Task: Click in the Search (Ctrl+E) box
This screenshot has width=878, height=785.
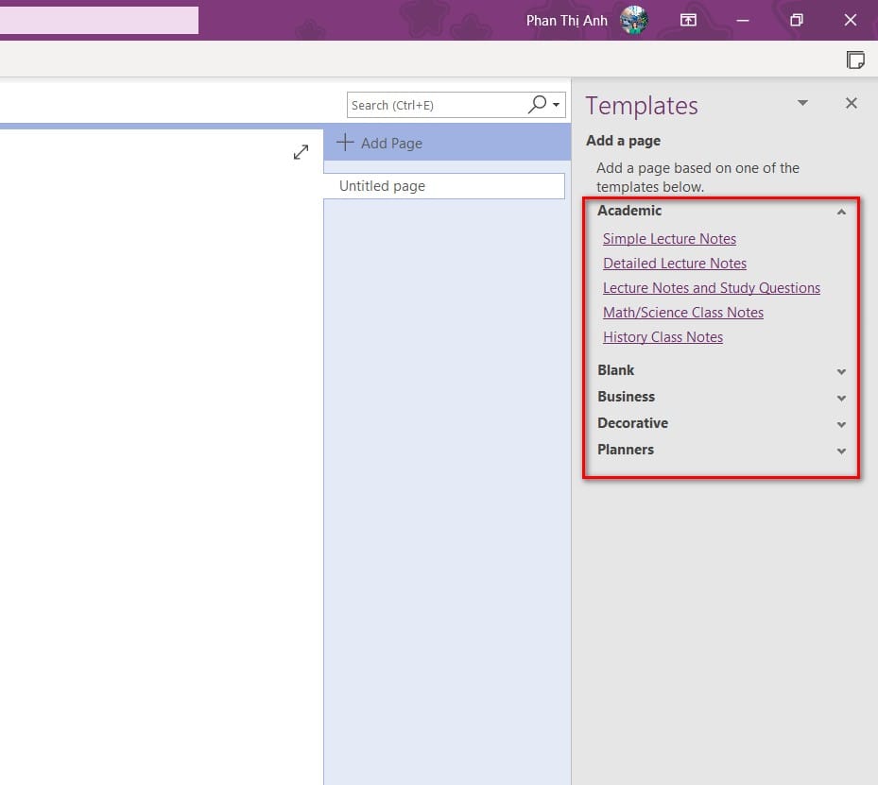Action: [437, 105]
